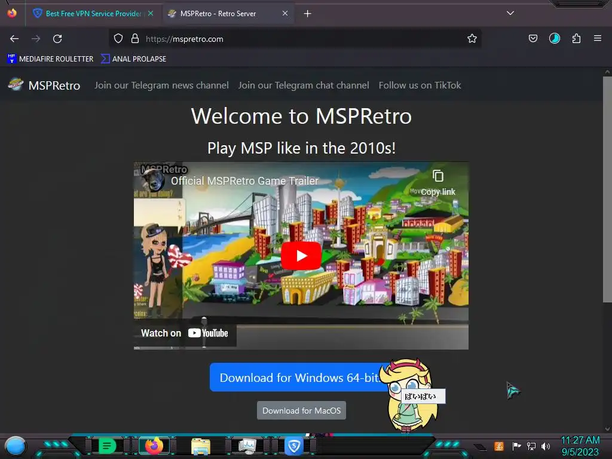Screen dimensions: 612x459
Task: Click the MSPRetro brand name link
Action: 54,85
